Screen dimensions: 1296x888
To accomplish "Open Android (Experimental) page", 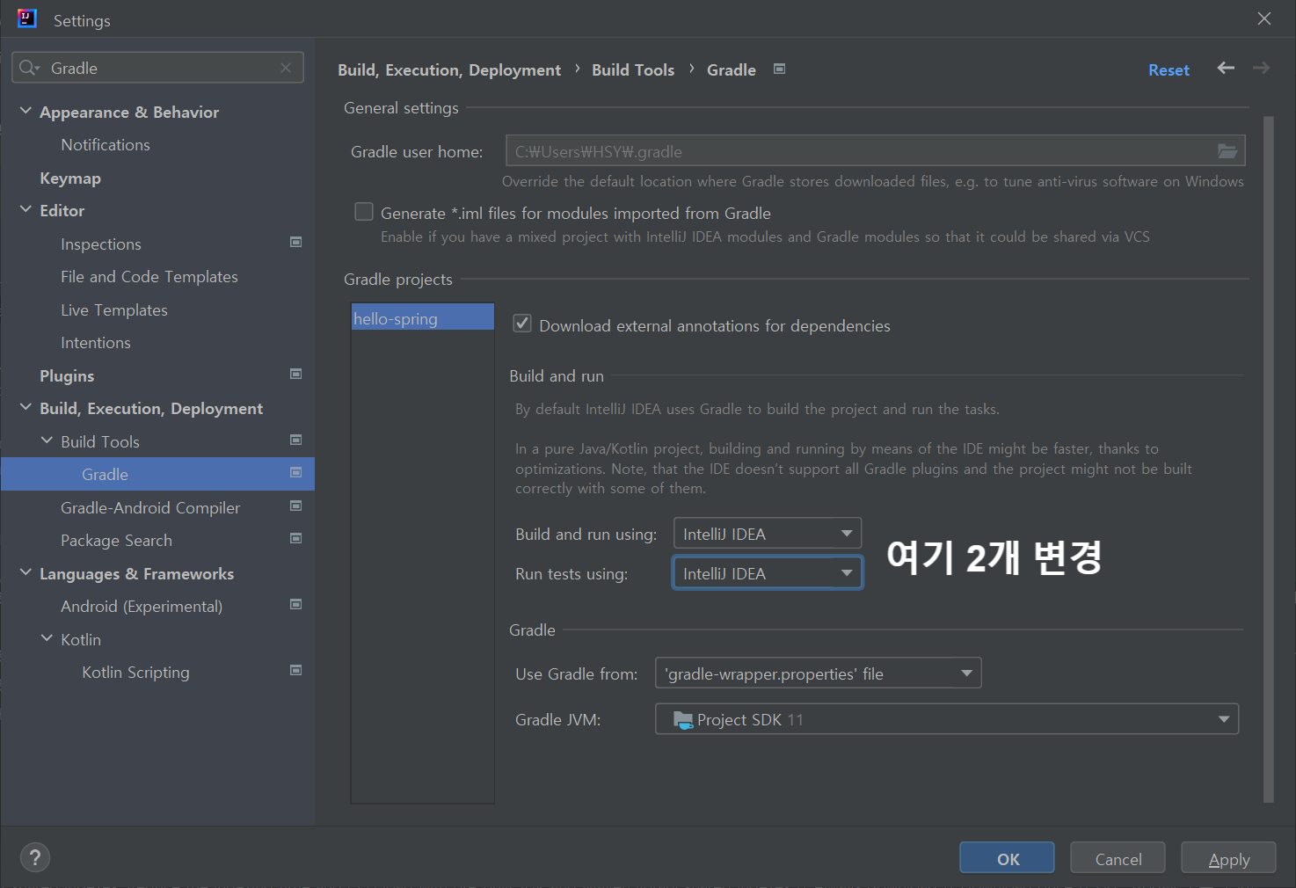I will coord(142,607).
